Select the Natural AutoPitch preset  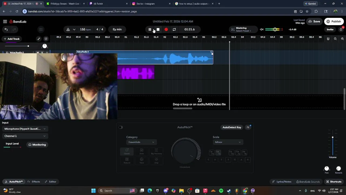tap(127, 161)
